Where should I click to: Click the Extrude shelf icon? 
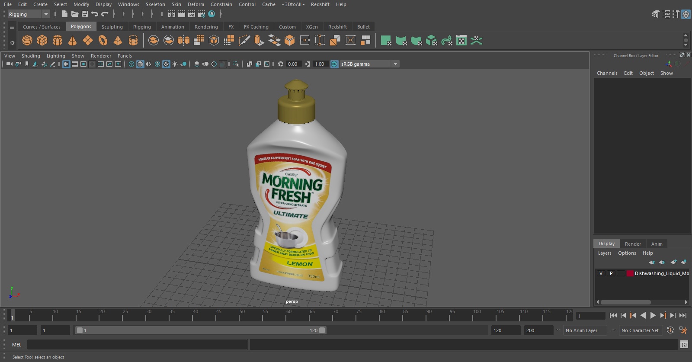259,41
